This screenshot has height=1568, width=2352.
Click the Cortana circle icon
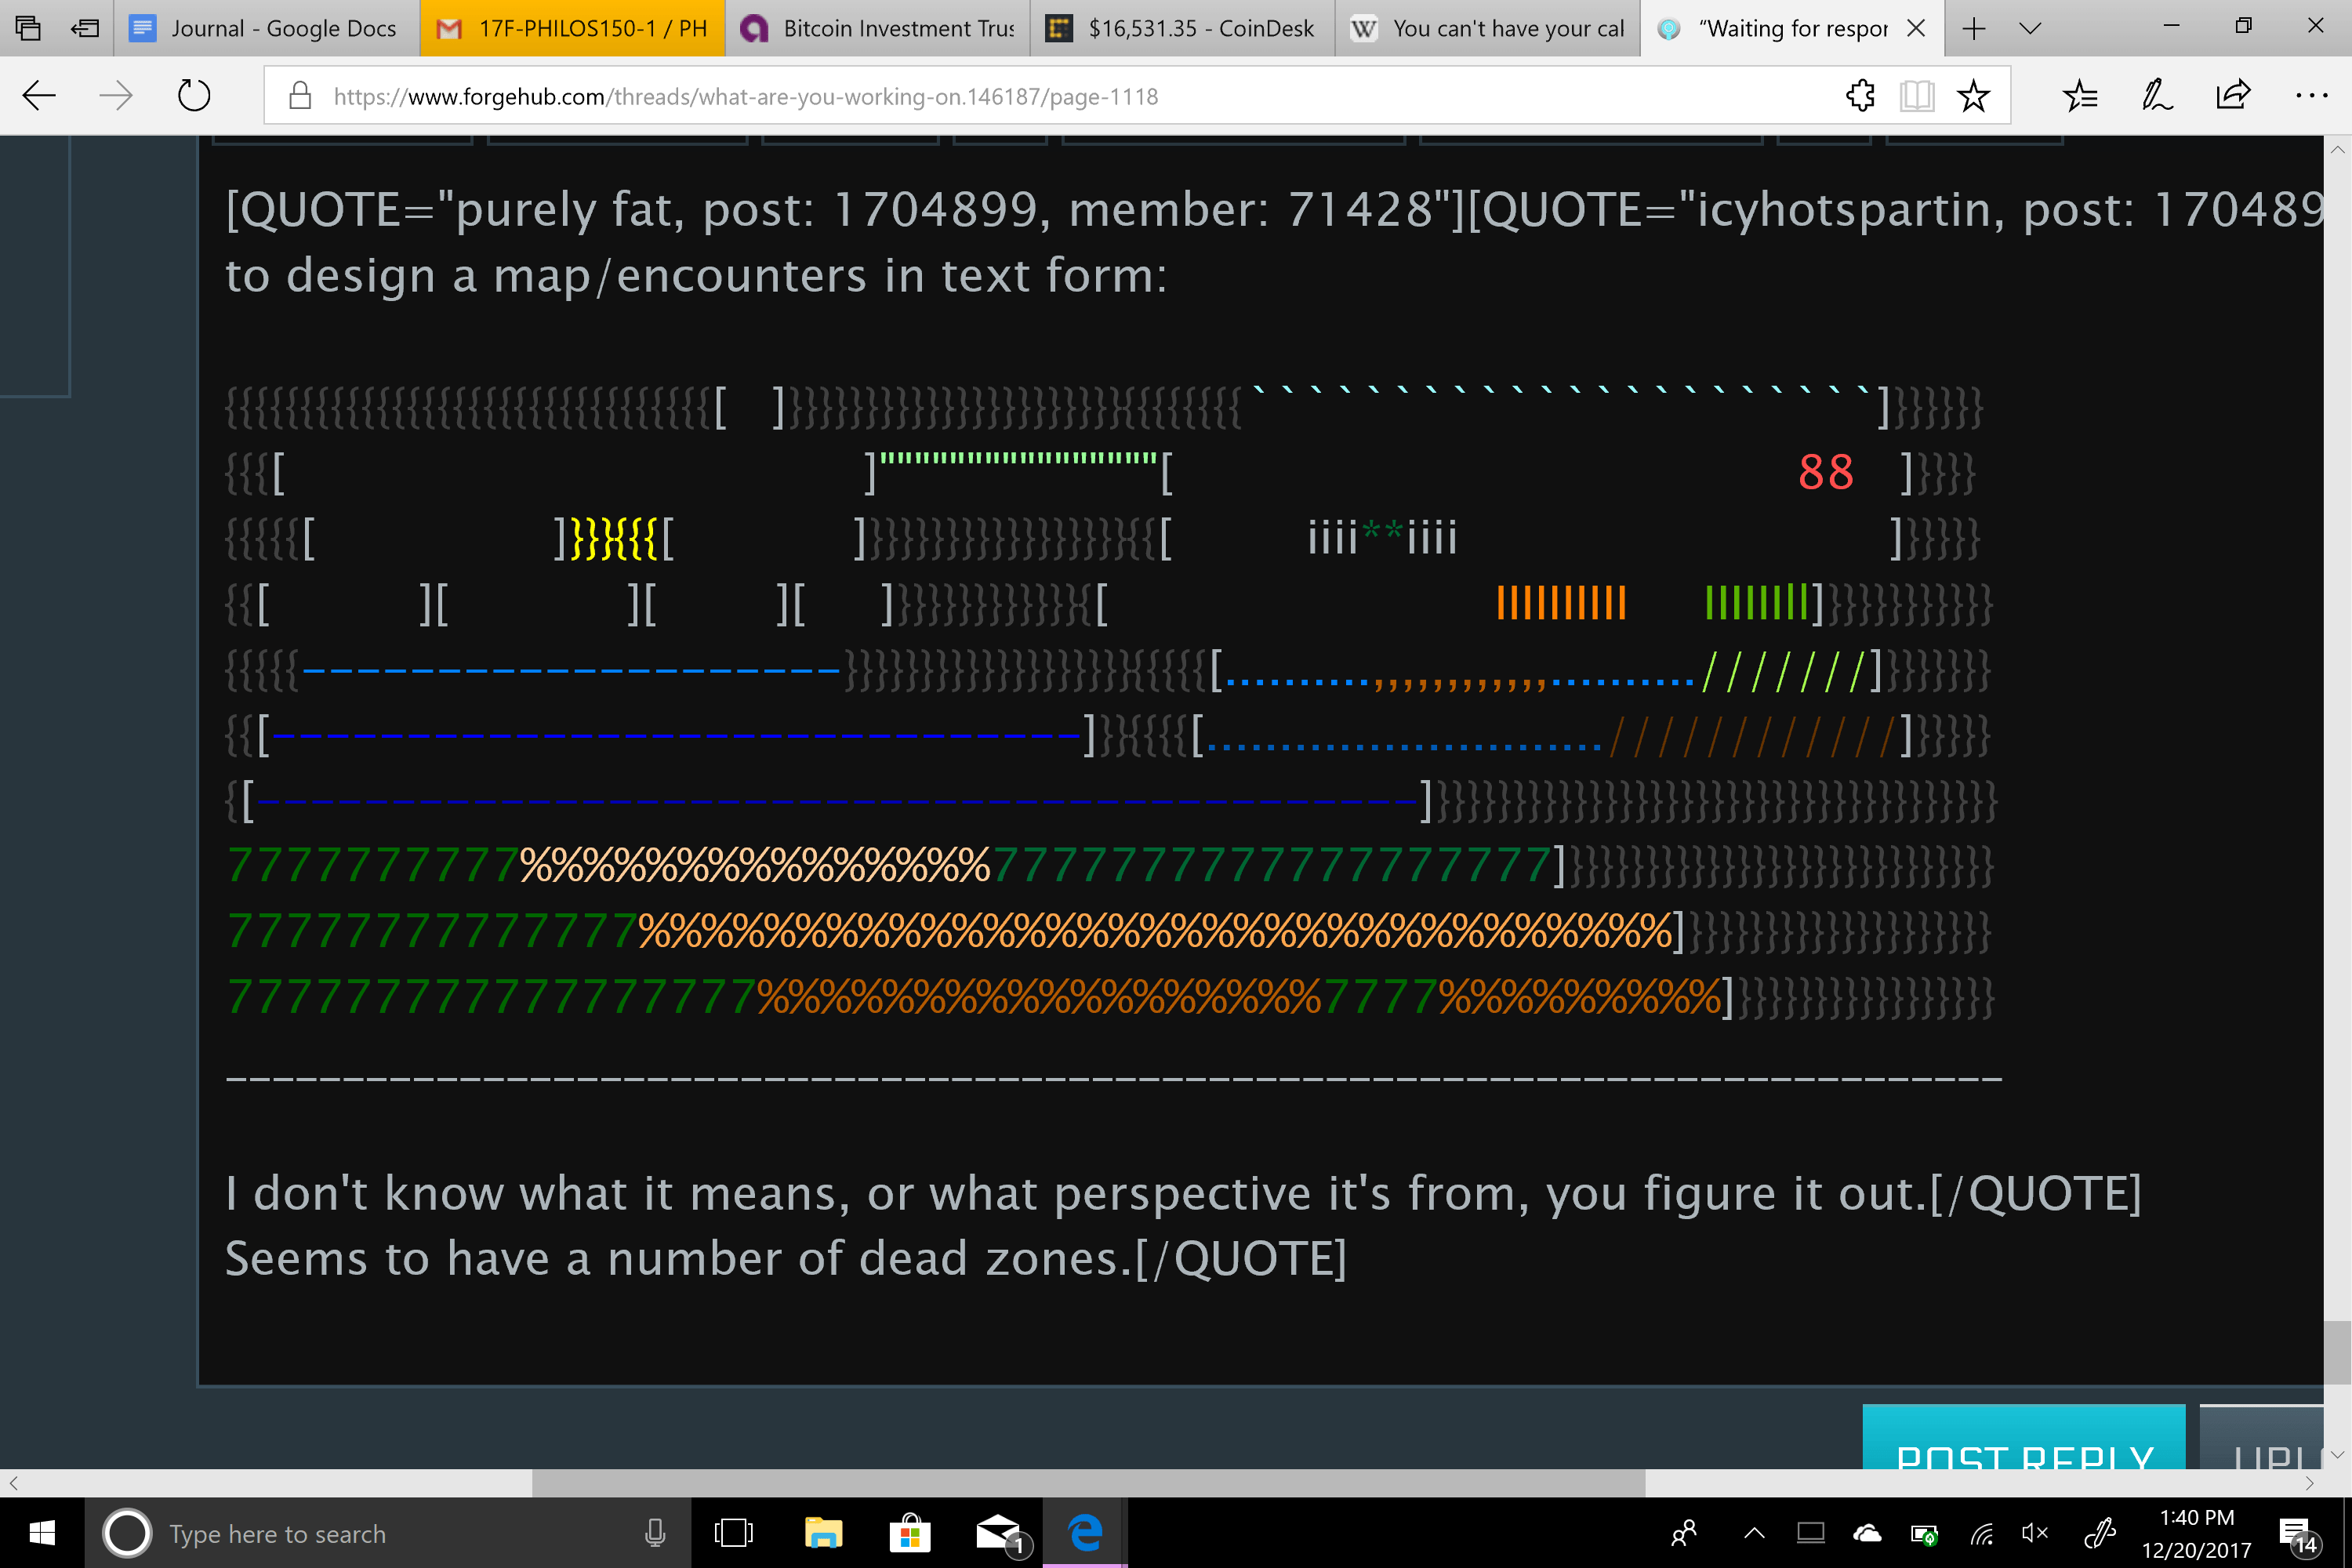pos(127,1532)
